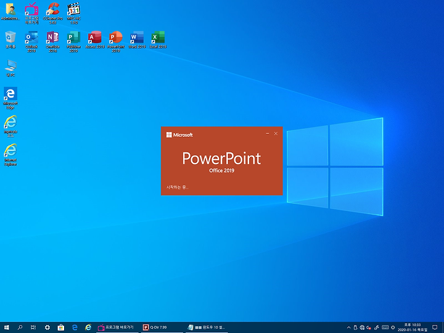
Task: Select the MPC-HC 1.9.0 desktop icon
Action: point(73,13)
